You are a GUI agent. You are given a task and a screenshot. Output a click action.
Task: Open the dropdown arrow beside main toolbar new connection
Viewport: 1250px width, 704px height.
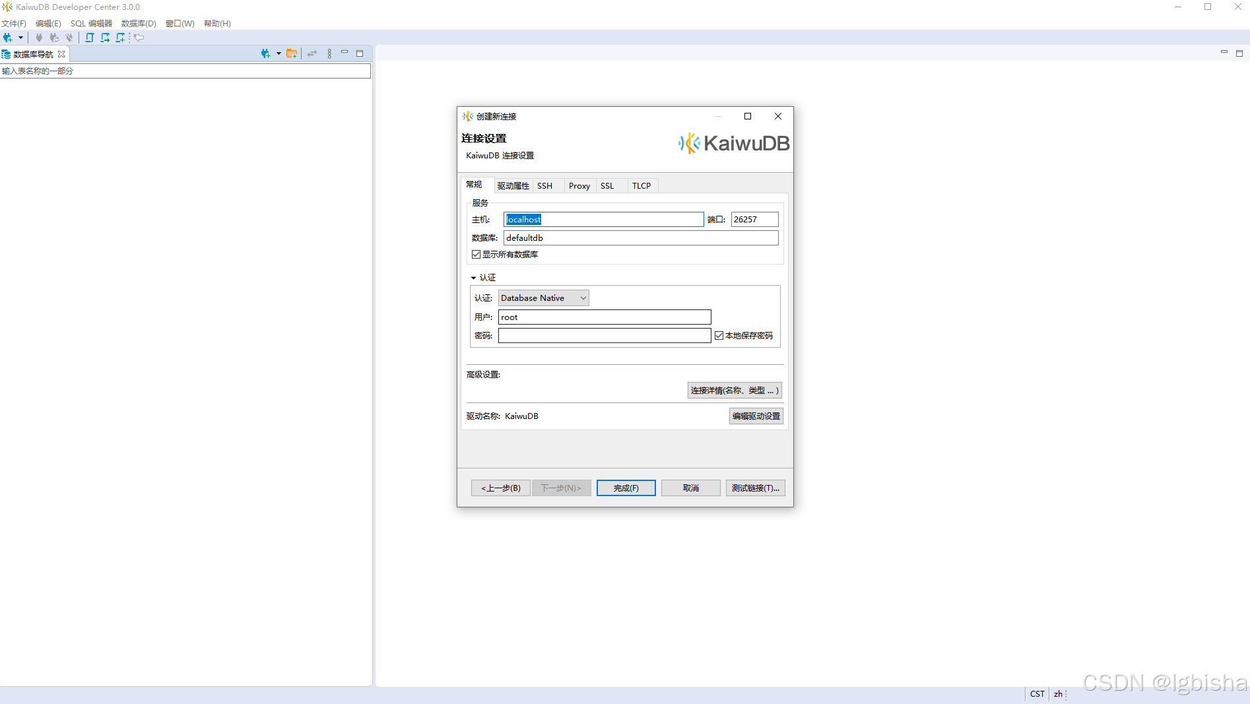click(x=21, y=38)
